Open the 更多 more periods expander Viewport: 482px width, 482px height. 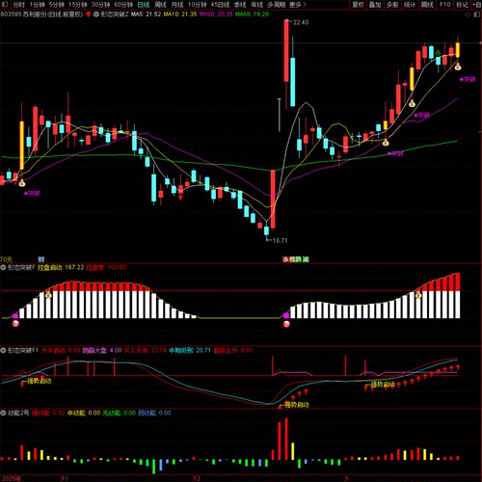[297, 5]
